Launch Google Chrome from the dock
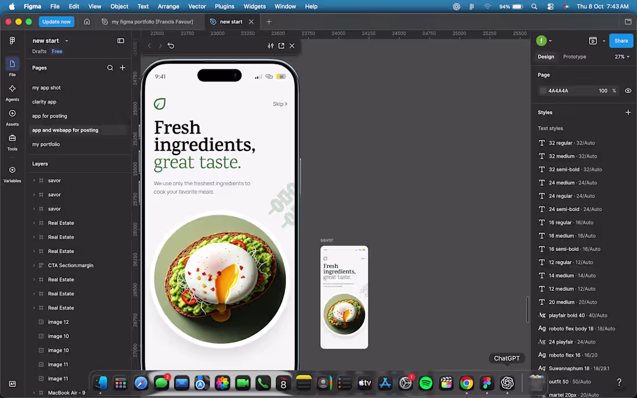The image size is (637, 398). [466, 383]
